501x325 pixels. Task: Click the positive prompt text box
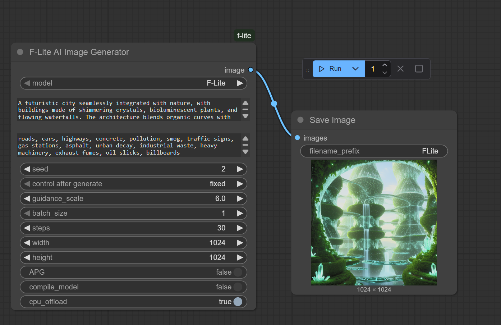coord(129,110)
